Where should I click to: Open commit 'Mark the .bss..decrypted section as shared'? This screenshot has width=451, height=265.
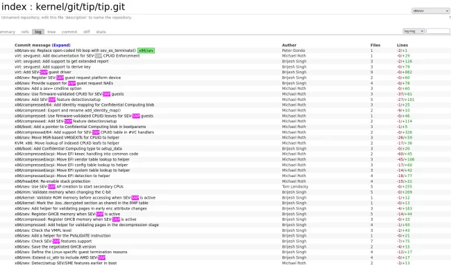coord(81,203)
